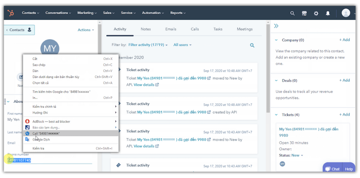Expand the Actions dropdown
The image size is (360, 178).
tap(86, 30)
